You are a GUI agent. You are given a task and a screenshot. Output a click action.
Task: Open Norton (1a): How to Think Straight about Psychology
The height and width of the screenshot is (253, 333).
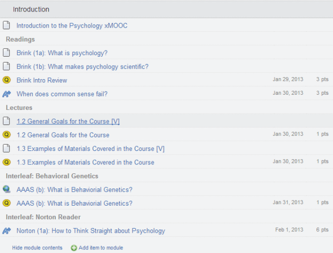(x=91, y=231)
